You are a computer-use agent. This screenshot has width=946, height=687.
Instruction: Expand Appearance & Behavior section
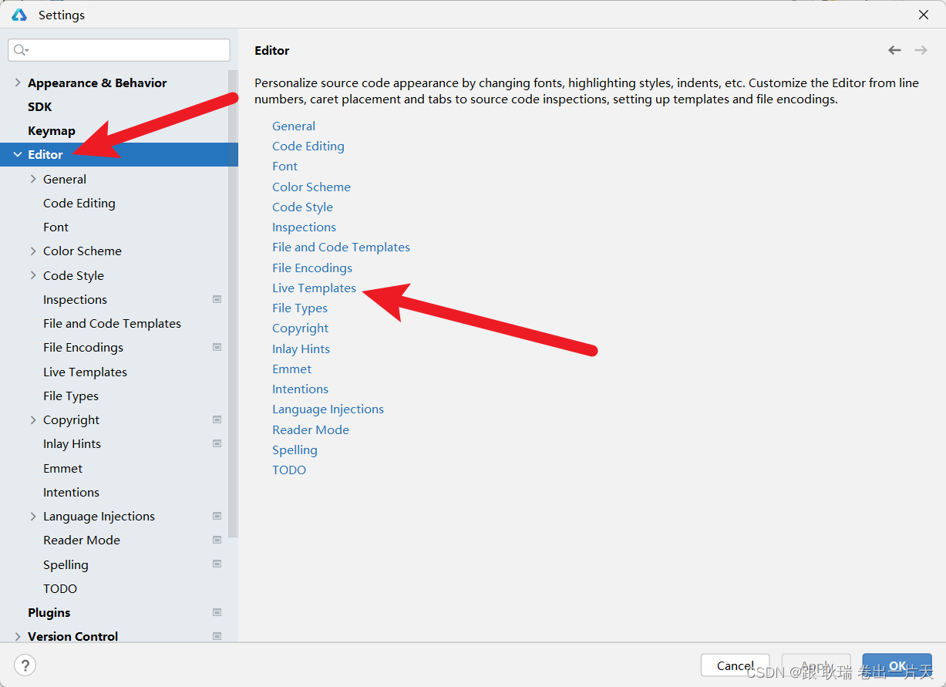pos(18,83)
